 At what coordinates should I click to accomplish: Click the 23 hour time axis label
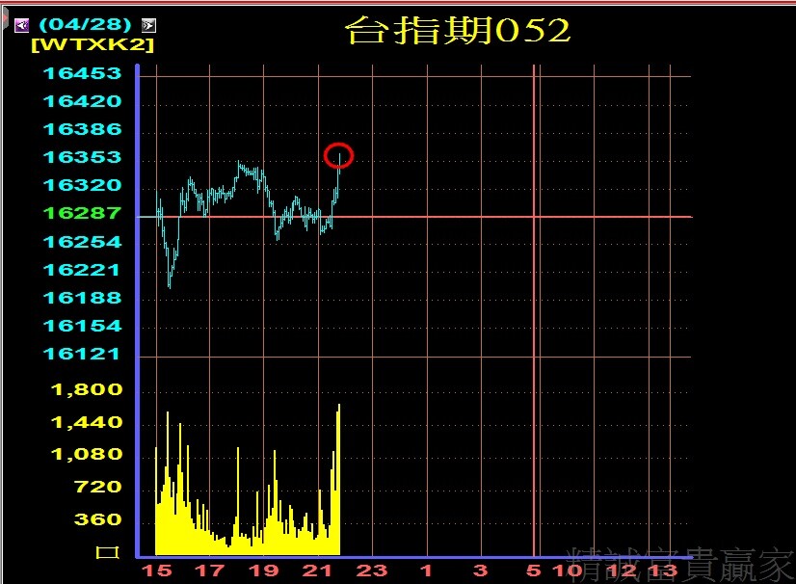tap(372, 571)
